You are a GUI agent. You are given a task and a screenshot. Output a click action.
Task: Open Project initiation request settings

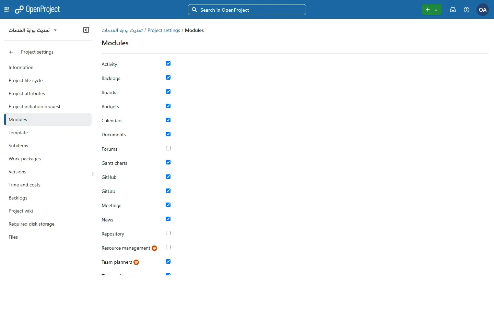[x=48, y=106]
